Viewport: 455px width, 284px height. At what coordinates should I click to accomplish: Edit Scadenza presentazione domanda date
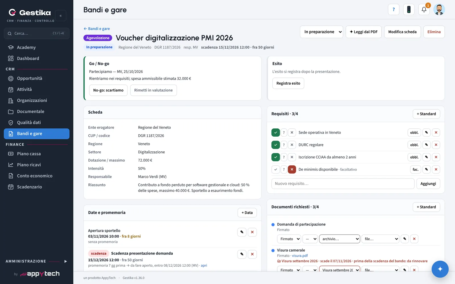click(242, 254)
